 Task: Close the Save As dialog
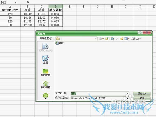click(147, 32)
